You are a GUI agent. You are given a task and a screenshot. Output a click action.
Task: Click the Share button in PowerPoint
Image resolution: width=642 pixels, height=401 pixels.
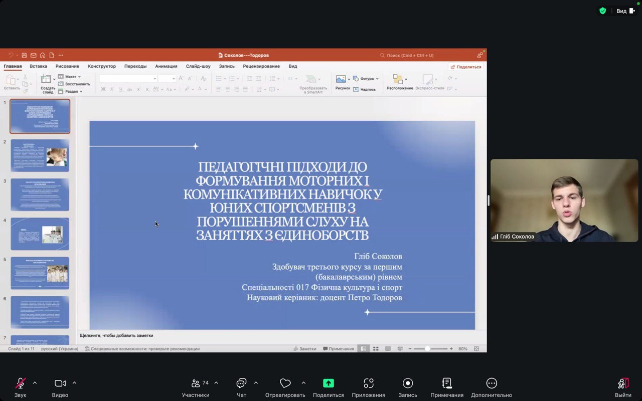click(x=465, y=67)
